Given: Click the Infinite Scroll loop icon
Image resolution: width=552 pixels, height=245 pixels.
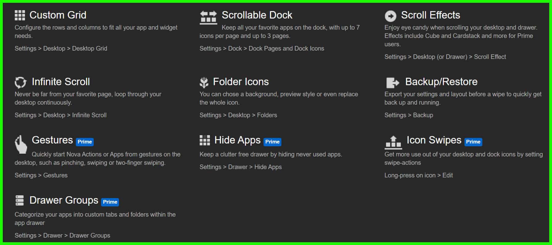Looking at the screenshot, I should click(x=21, y=82).
